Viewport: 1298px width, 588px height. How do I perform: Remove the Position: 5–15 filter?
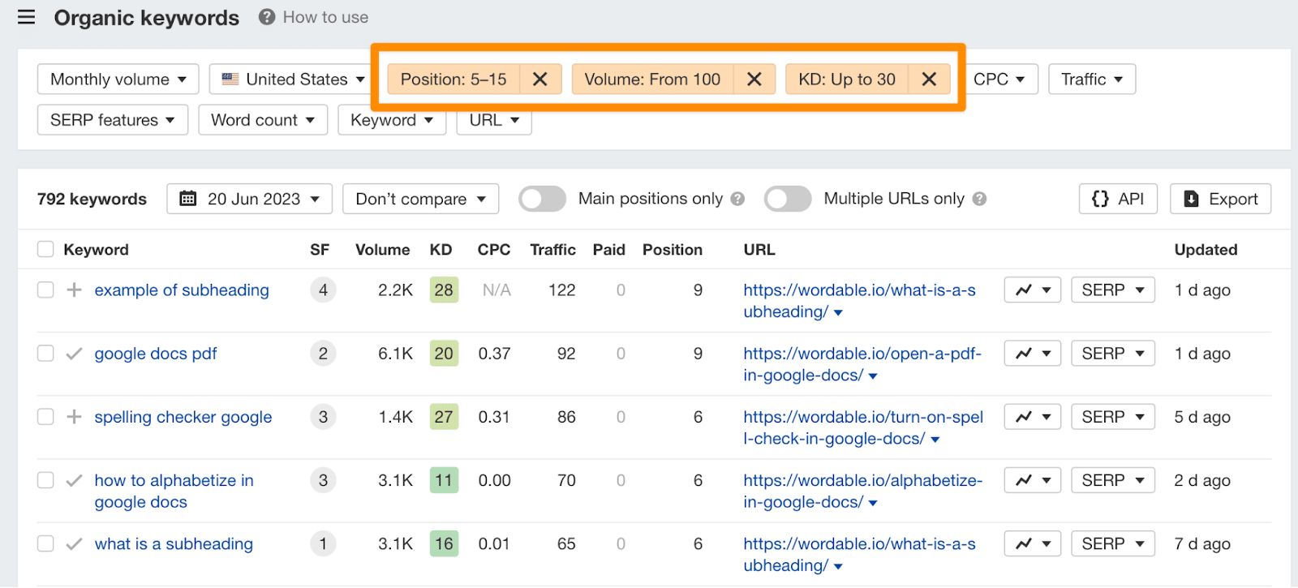tap(540, 79)
